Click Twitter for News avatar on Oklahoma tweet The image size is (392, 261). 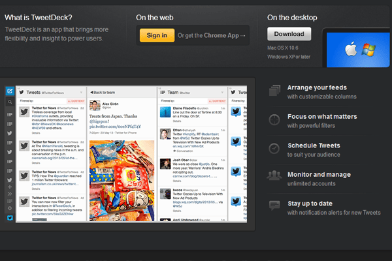click(24, 112)
